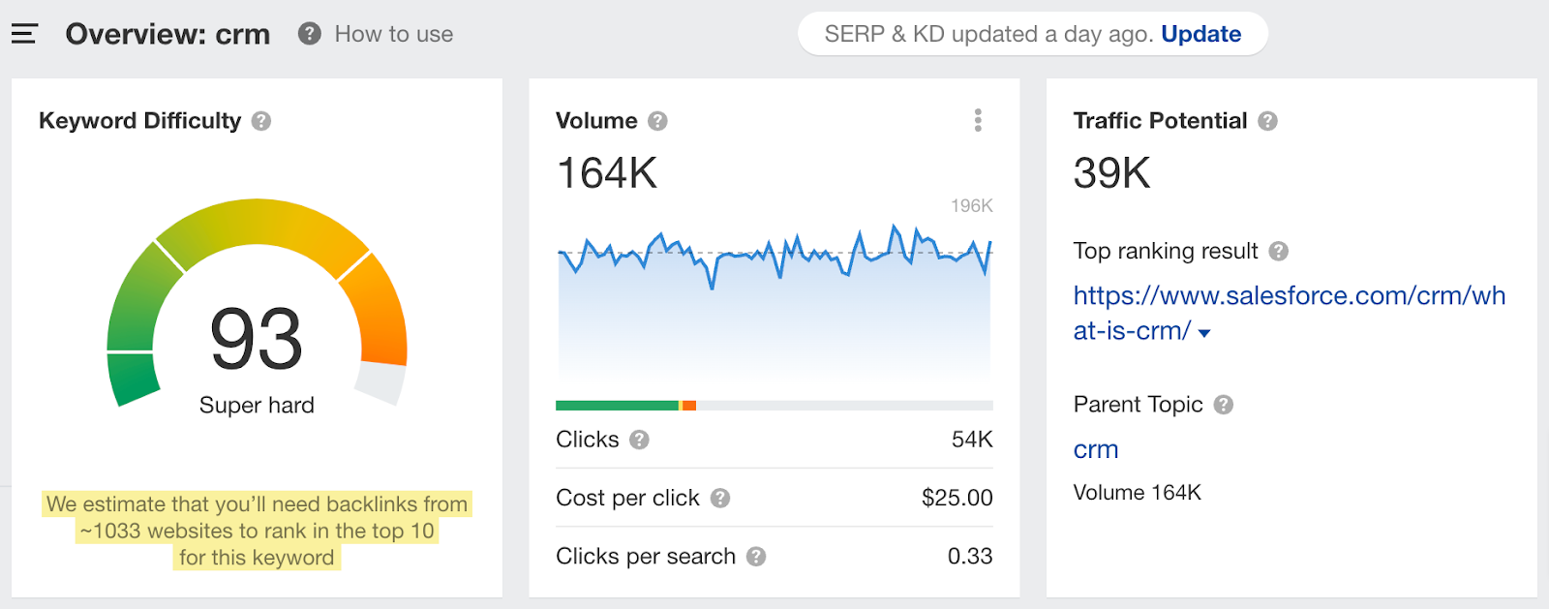Expand the top ranking URL dropdown arrow

tap(1204, 333)
